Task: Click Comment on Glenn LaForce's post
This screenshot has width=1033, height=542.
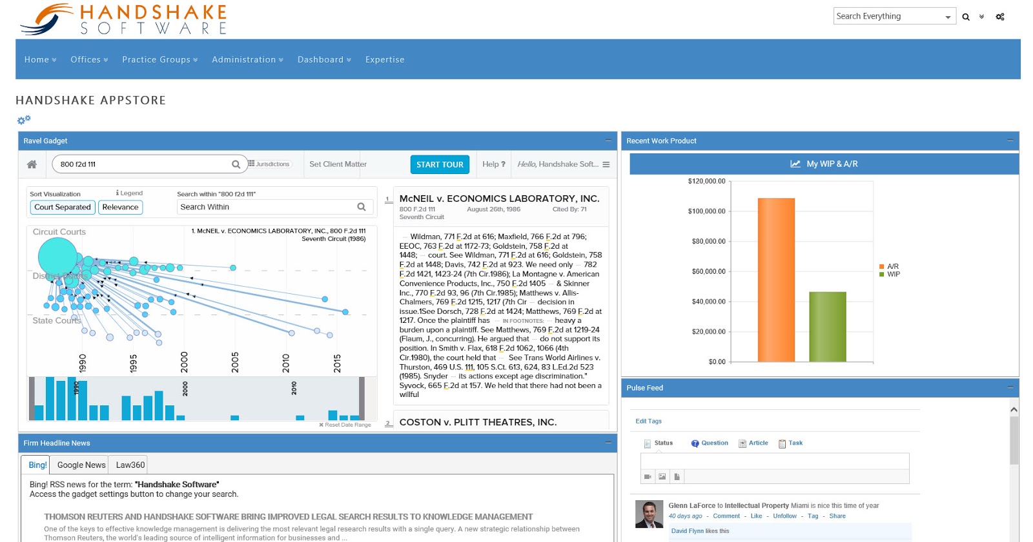Action: point(726,516)
